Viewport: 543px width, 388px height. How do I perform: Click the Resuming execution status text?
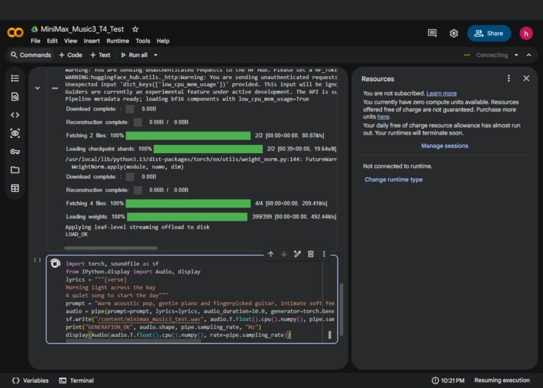[x=502, y=381]
